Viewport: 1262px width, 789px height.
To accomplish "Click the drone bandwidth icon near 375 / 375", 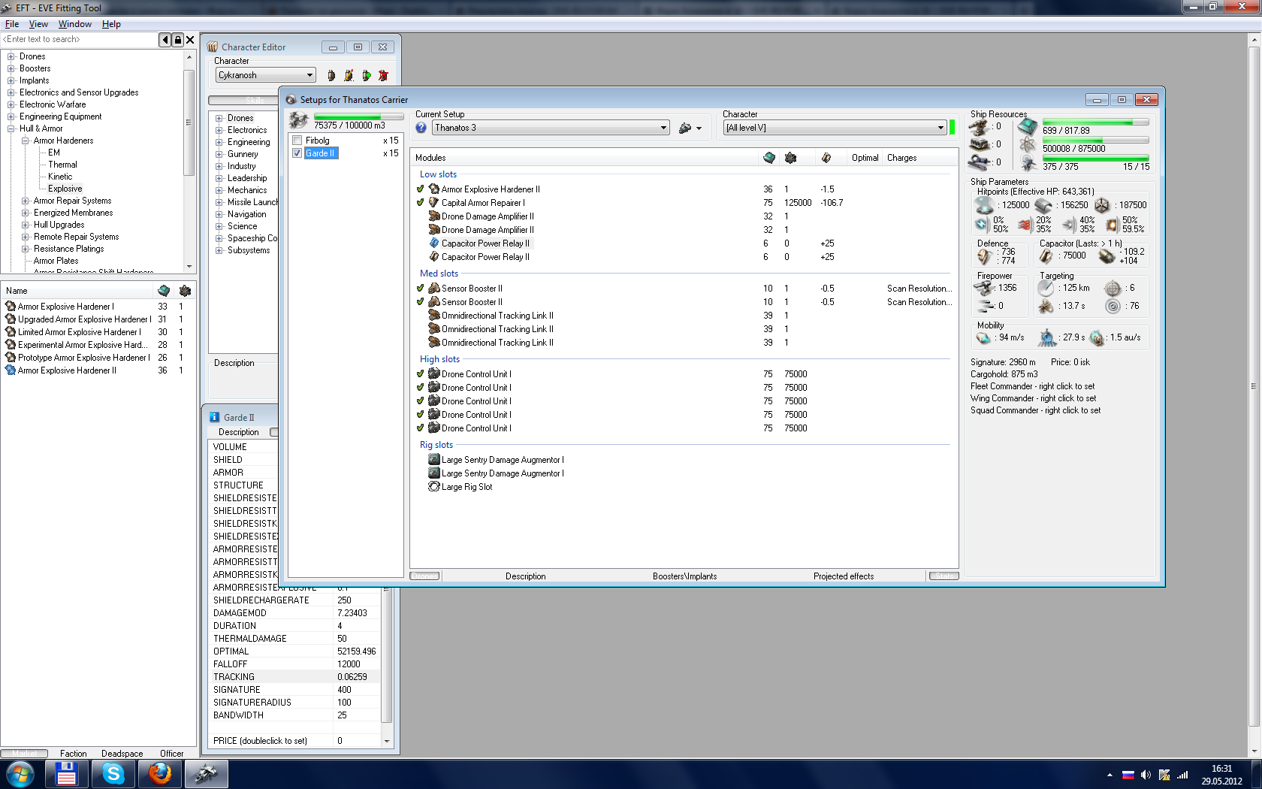I will click(1028, 163).
